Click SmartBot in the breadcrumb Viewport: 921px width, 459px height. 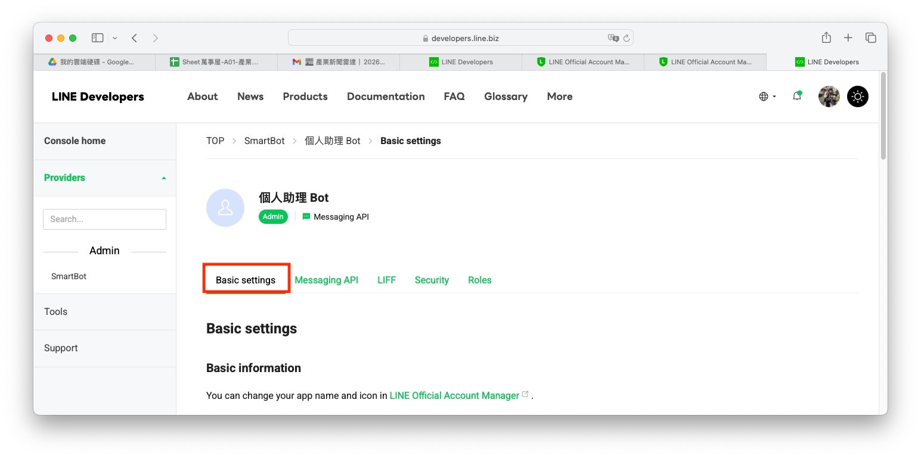tap(265, 141)
